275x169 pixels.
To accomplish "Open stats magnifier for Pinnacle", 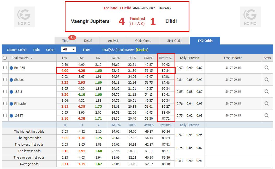I will click(x=266, y=103).
